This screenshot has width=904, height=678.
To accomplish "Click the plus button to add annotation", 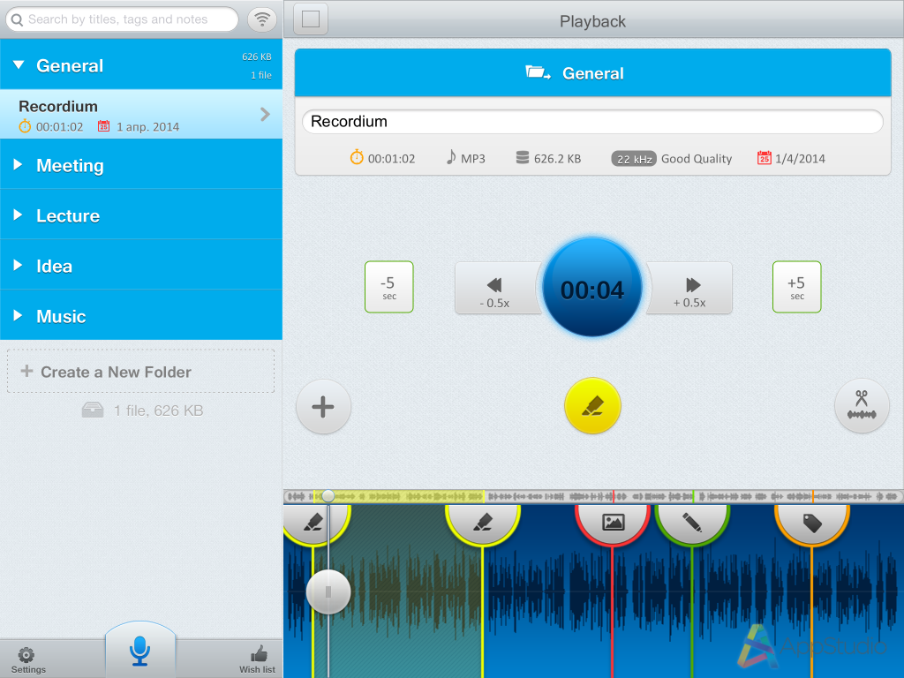I will 323,407.
